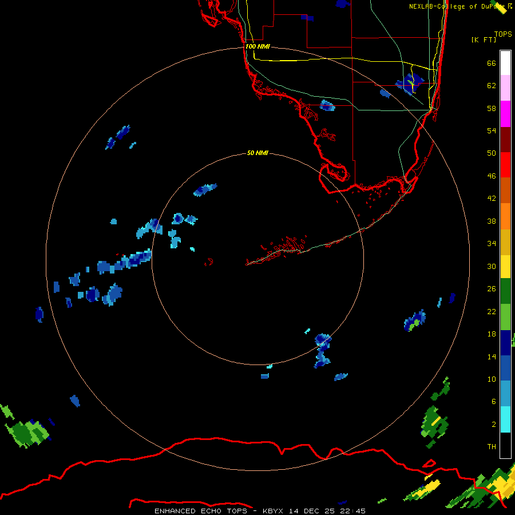The image size is (515, 515).
Task: Click the black TH threshold swatch
Action: (505, 445)
